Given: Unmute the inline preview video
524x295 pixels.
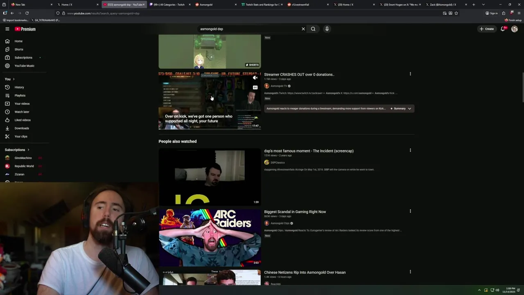Looking at the screenshot, I should pyautogui.click(x=255, y=77).
